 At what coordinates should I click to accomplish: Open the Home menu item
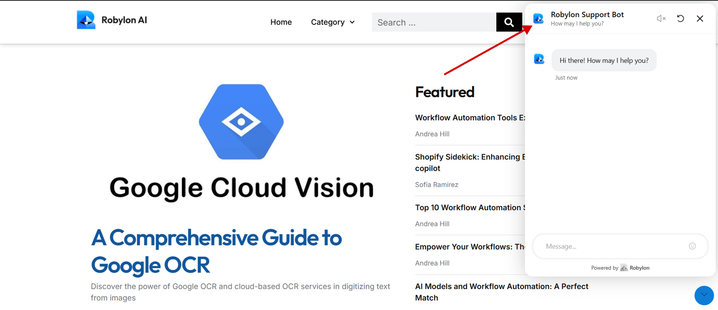(281, 22)
